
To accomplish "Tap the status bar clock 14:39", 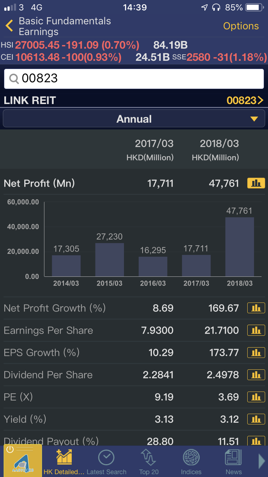I will [x=135, y=8].
